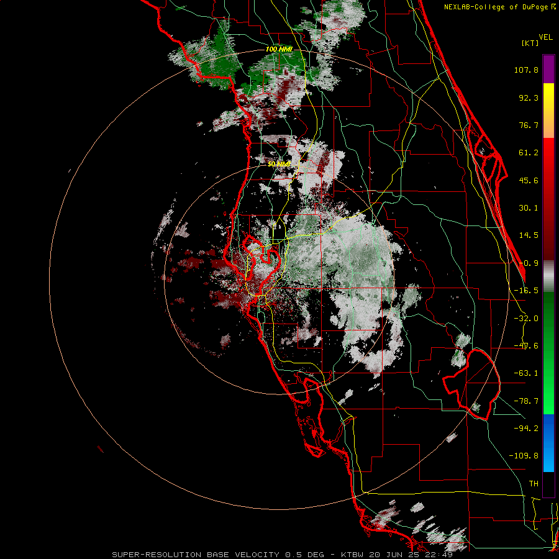Pick the gray near-zero segment of the color bar
Viewport: 559px width, 559px height.
point(548,276)
